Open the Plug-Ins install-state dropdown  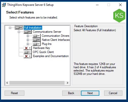[37, 44]
